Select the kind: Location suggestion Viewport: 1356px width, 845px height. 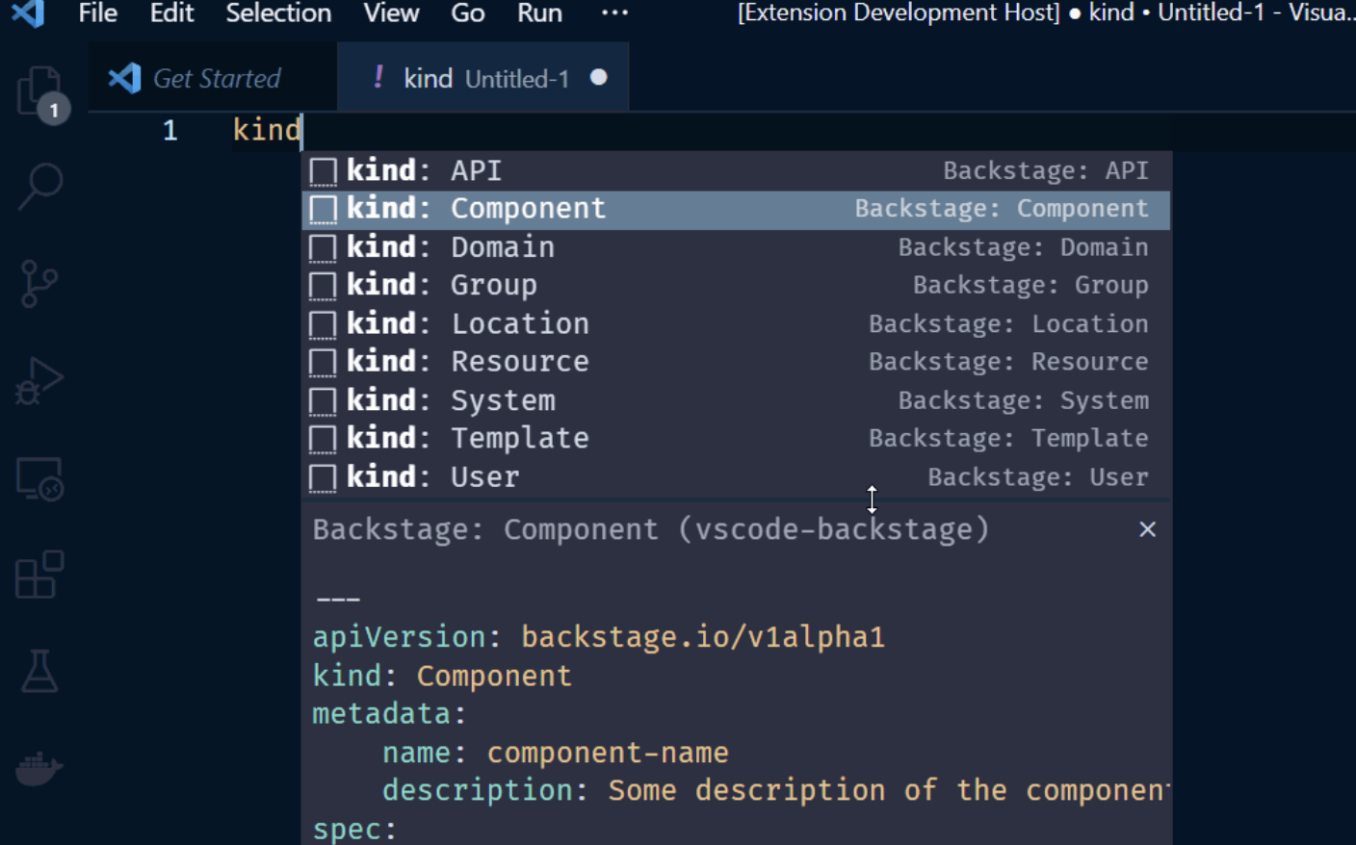point(737,324)
